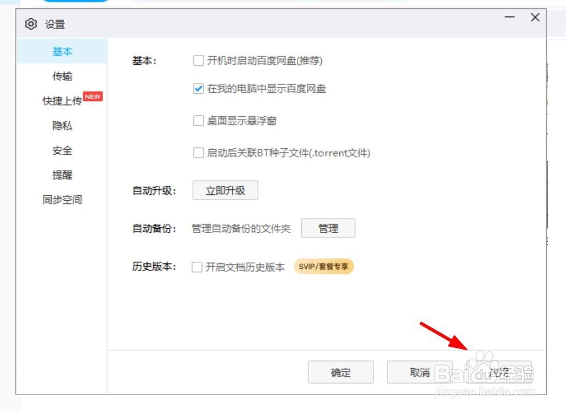Click the NEW badge next to 快捷上传
Viewport: 566px width, 411px height.
pos(93,97)
